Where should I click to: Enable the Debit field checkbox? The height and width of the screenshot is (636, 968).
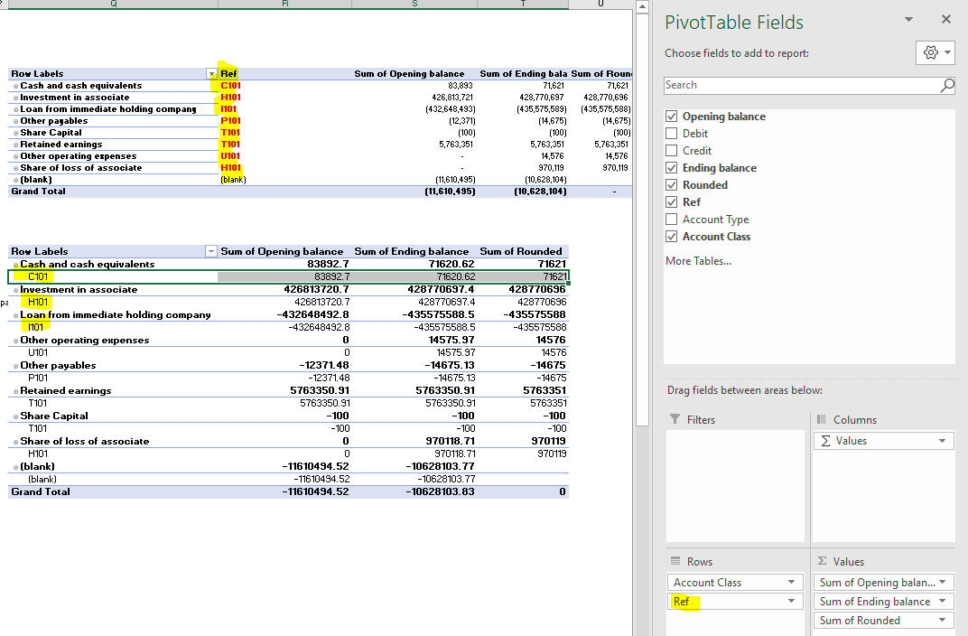tap(673, 133)
